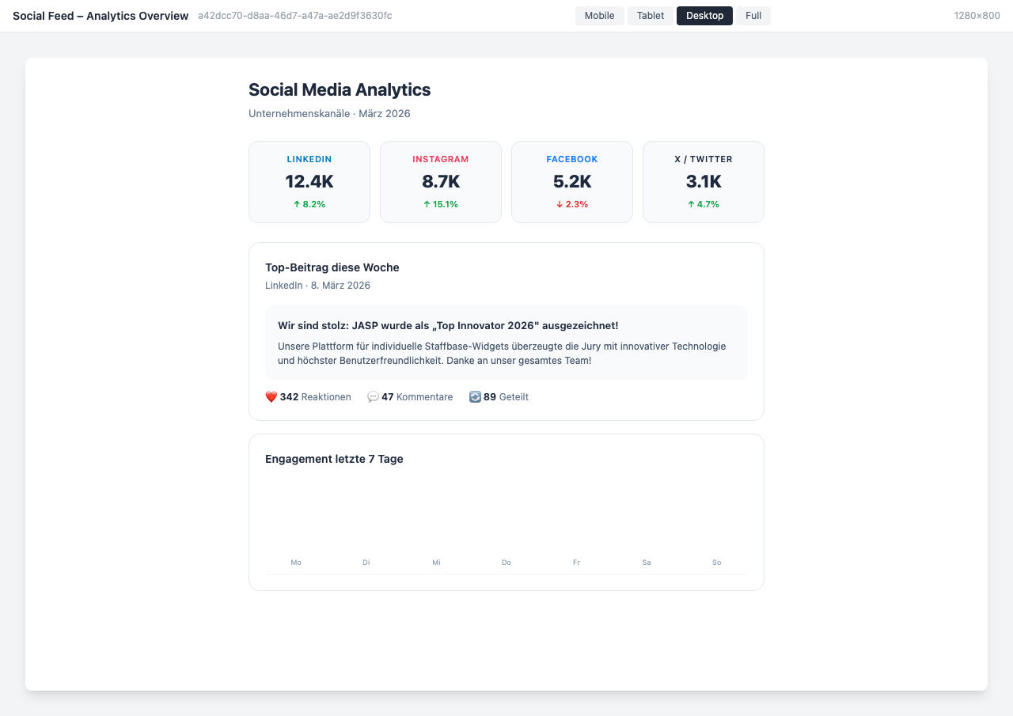The image size is (1013, 716).
Task: Open the LinkedIn 12.4K stat card
Action: coord(309,181)
